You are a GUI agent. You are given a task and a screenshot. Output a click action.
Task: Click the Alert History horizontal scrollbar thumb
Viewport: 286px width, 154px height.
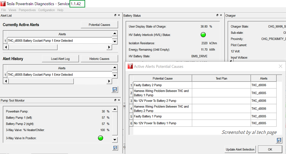[41, 81]
